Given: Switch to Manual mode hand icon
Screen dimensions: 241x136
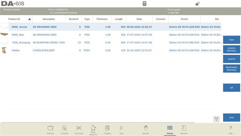Looking at the screenshot, I should coord(146,129).
